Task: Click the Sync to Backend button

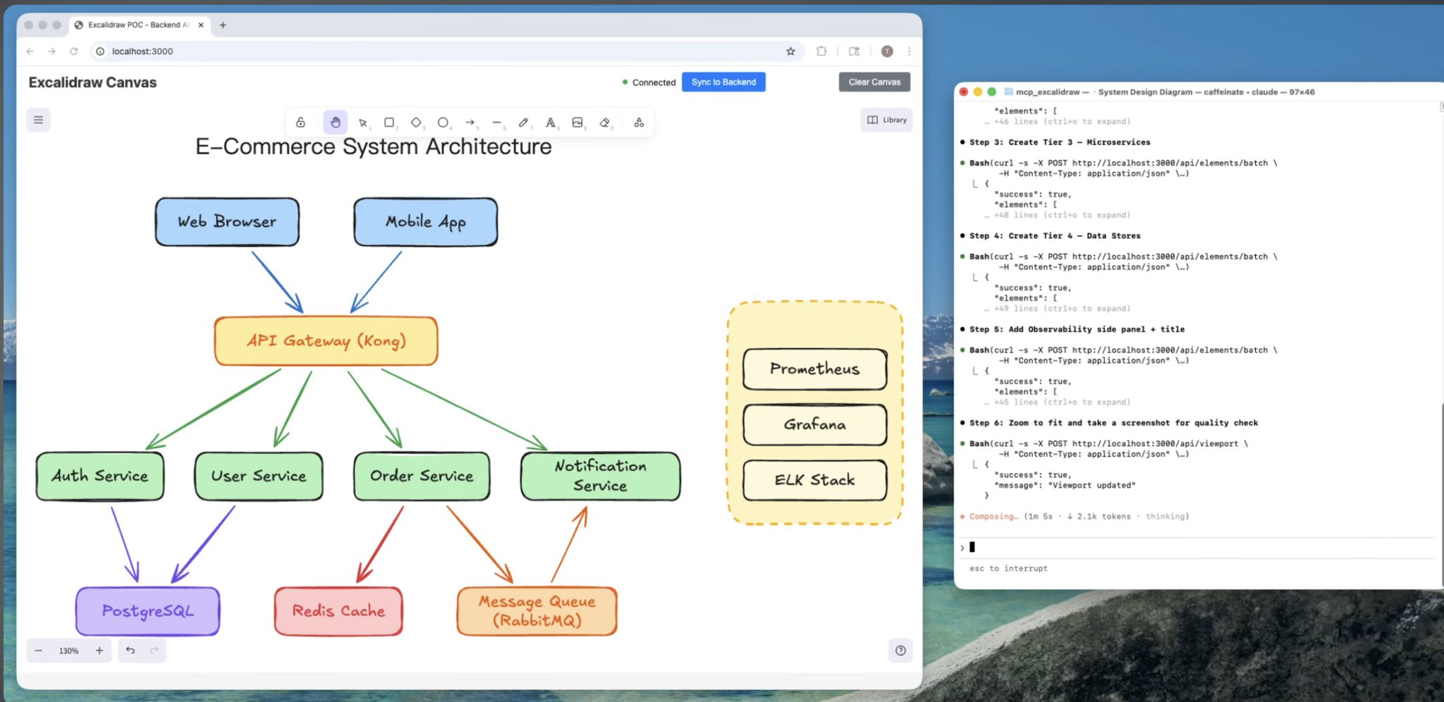Action: pyautogui.click(x=723, y=82)
